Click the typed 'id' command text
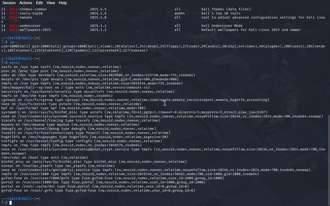This screenshot has width=330, height=206. [x=11, y=42]
